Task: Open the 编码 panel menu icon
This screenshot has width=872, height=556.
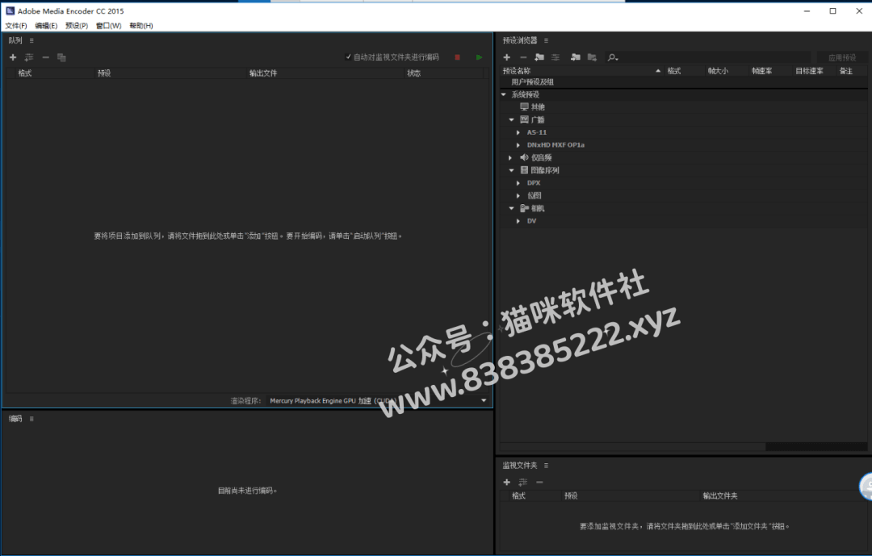Action: tap(31, 419)
